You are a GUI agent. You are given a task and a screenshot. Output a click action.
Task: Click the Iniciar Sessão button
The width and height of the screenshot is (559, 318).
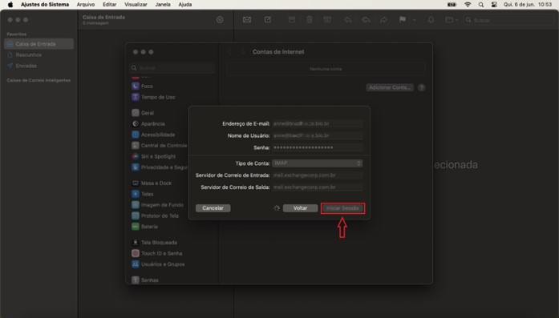(342, 208)
